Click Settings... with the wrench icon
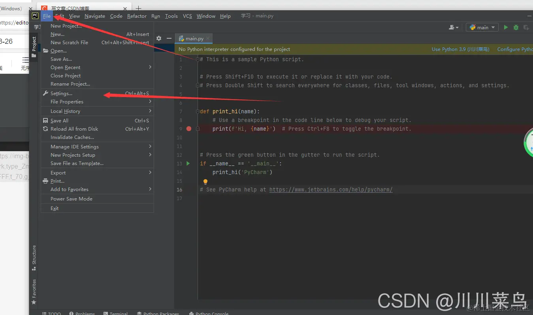533x315 pixels. click(97, 94)
